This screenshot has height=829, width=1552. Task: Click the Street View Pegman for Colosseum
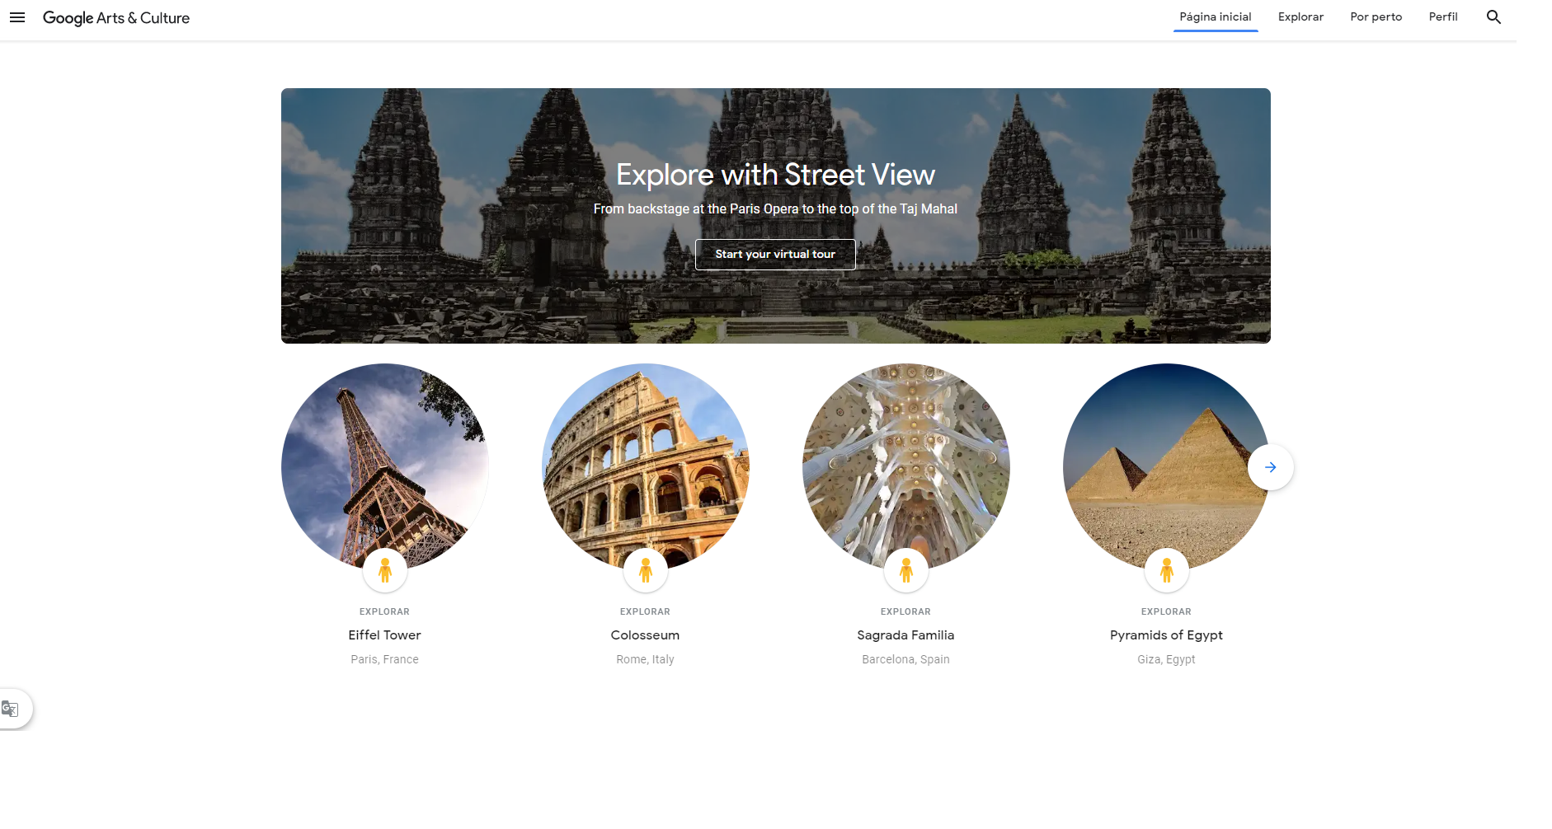(x=646, y=570)
